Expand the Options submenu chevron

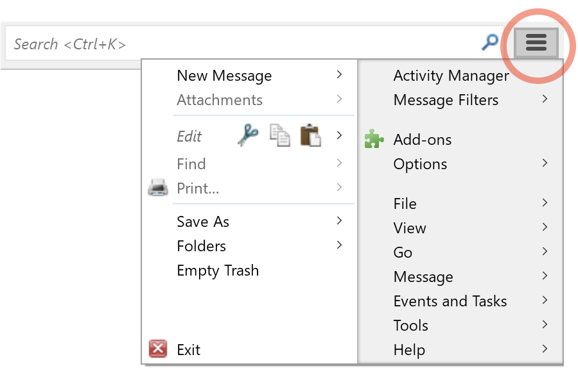point(545,163)
